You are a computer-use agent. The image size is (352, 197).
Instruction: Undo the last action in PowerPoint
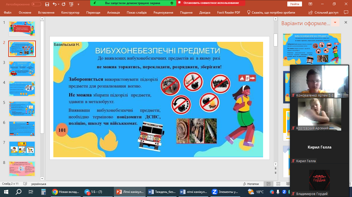54,4
